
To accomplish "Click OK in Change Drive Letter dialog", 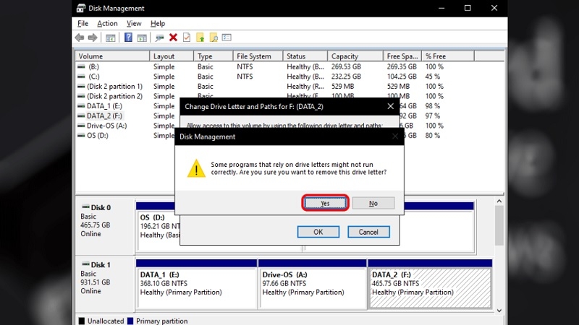I will click(x=318, y=232).
